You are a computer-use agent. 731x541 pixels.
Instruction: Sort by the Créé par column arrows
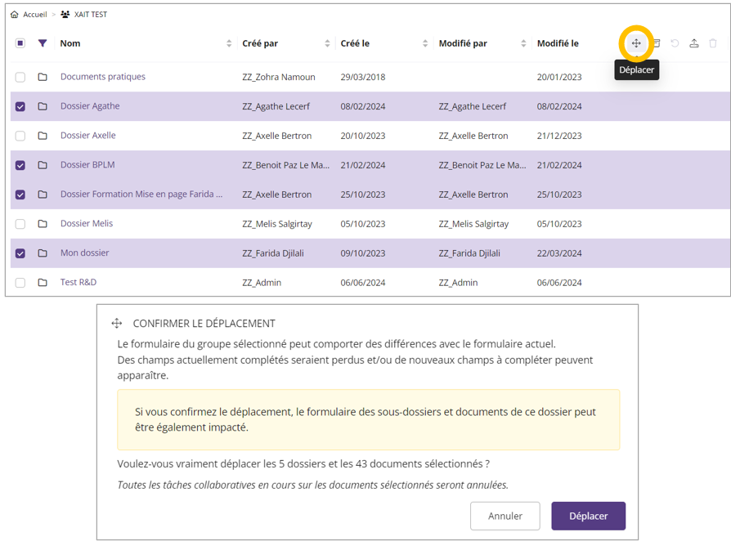(x=327, y=43)
